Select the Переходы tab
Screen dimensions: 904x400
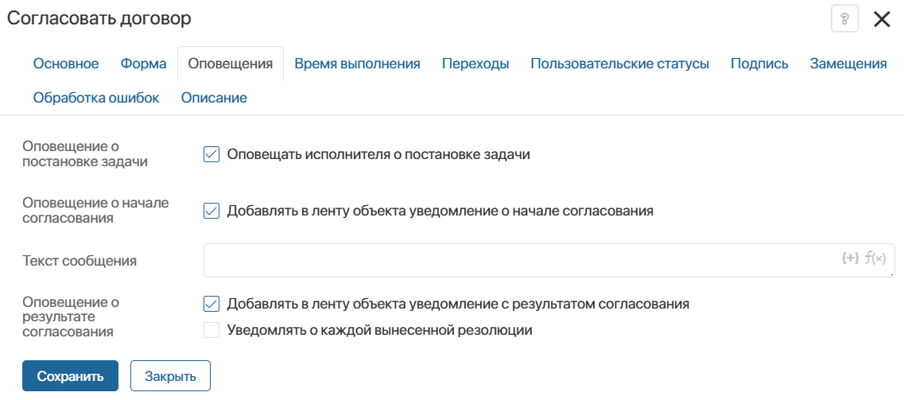(475, 64)
